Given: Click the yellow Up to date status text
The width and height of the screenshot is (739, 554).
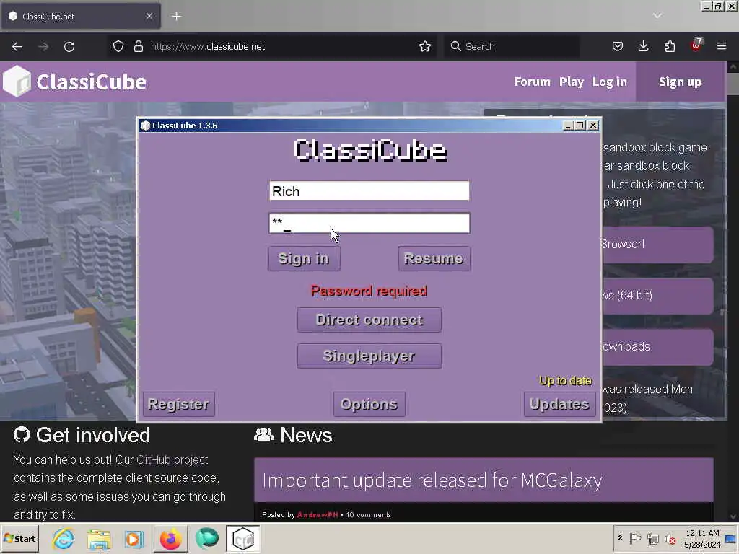Looking at the screenshot, I should 566,381.
